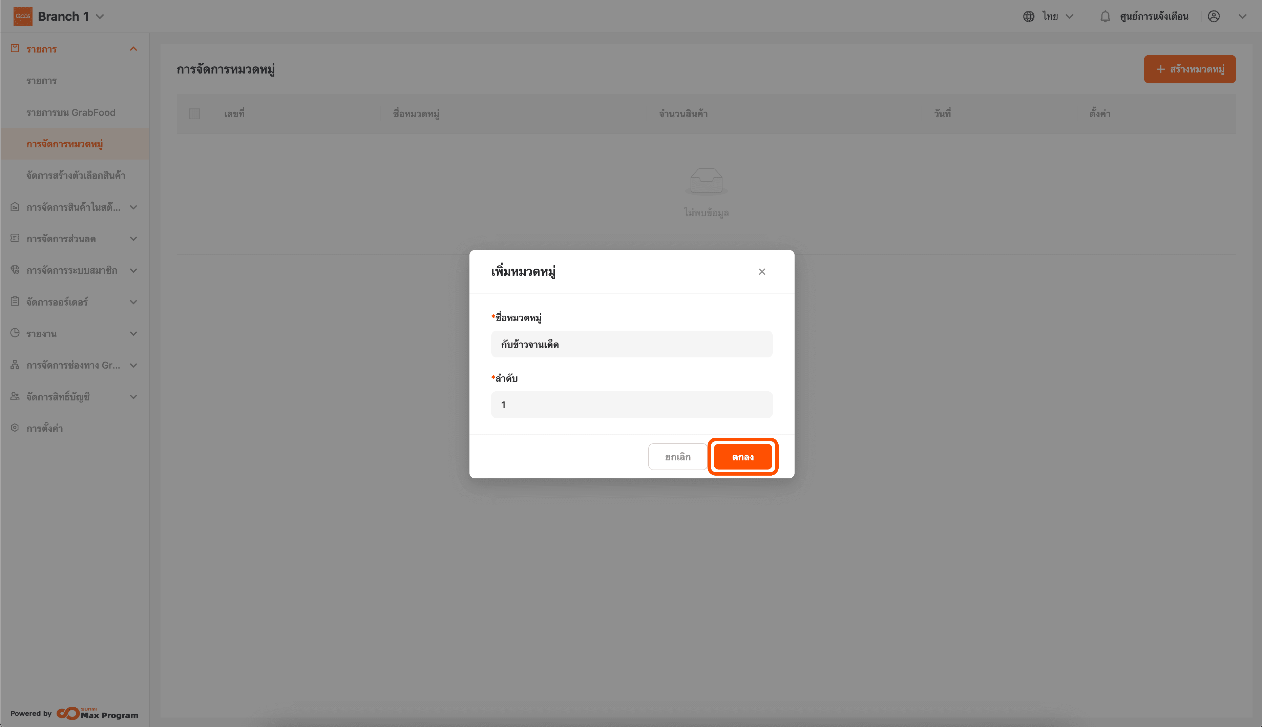Click the user account avatar icon

(1214, 17)
